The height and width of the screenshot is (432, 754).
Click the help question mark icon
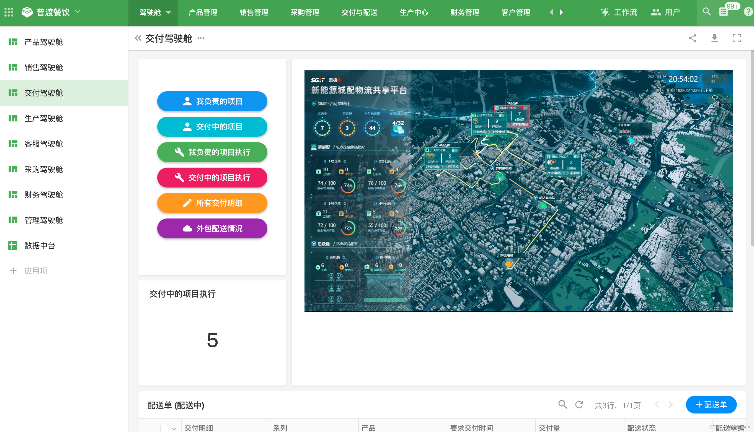pyautogui.click(x=747, y=12)
